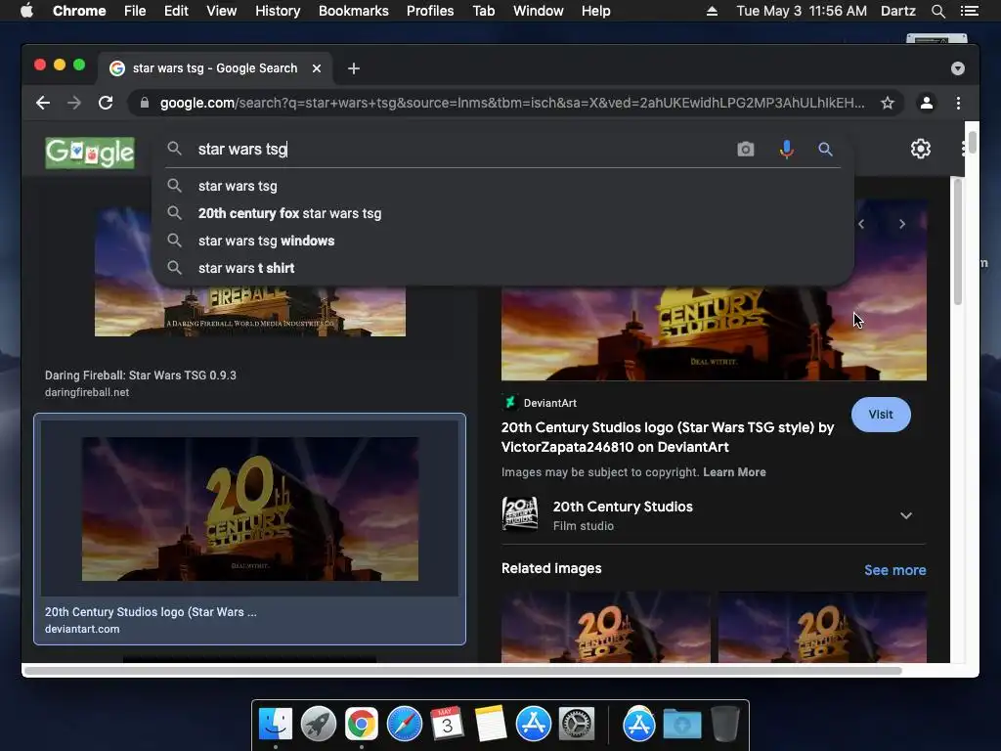Viewport: 1001px width, 751px height.
Task: Open Notes from the Dock
Action: [490, 724]
